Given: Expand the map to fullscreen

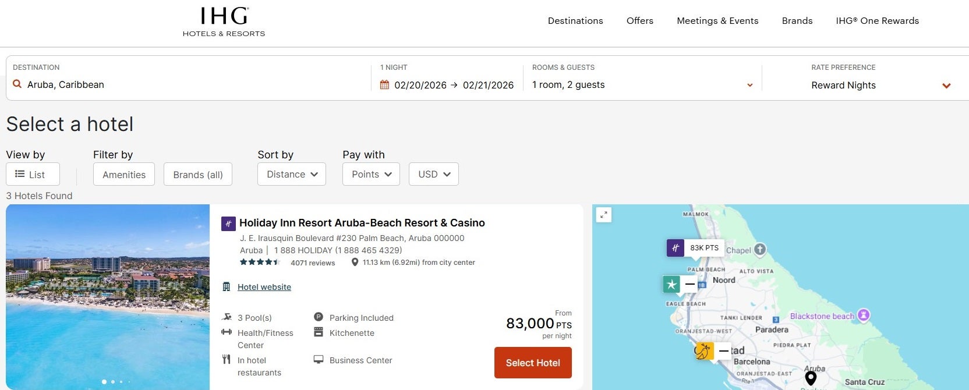Looking at the screenshot, I should coord(604,215).
